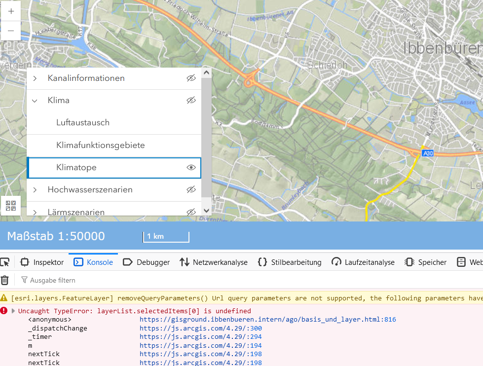Expand the Lärmszenarien group
Image resolution: width=483 pixels, height=366 pixels.
tap(34, 212)
